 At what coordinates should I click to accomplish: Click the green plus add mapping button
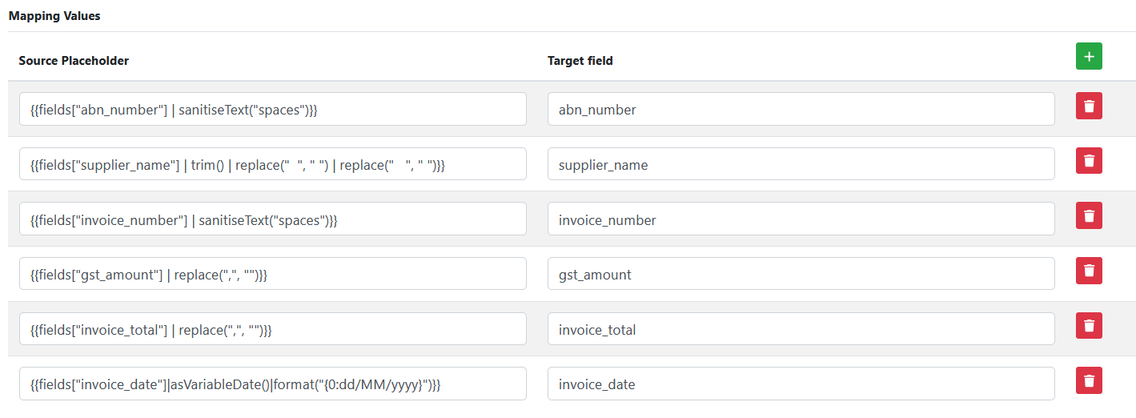click(1089, 57)
